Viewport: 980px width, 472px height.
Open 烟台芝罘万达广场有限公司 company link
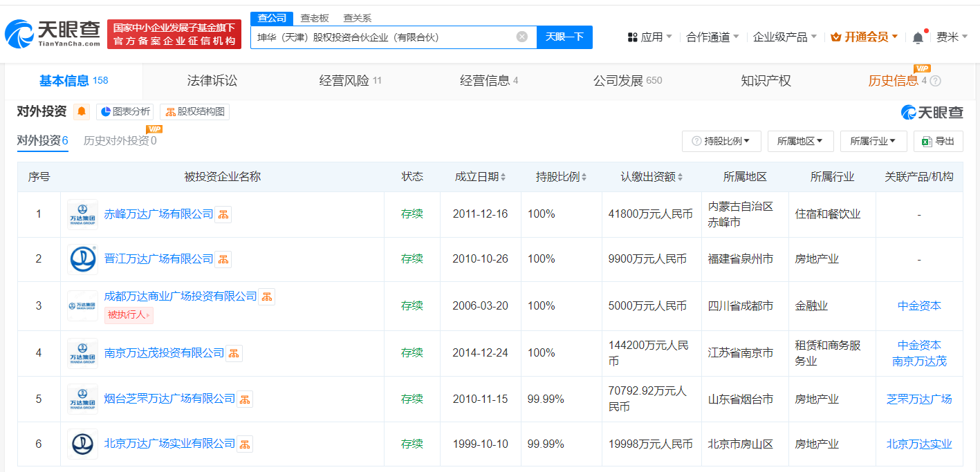[x=169, y=399]
